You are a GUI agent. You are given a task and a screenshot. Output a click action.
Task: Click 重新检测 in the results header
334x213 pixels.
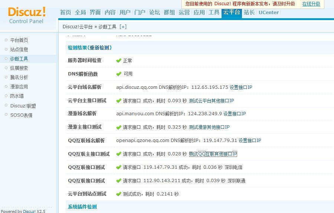[x=99, y=48]
